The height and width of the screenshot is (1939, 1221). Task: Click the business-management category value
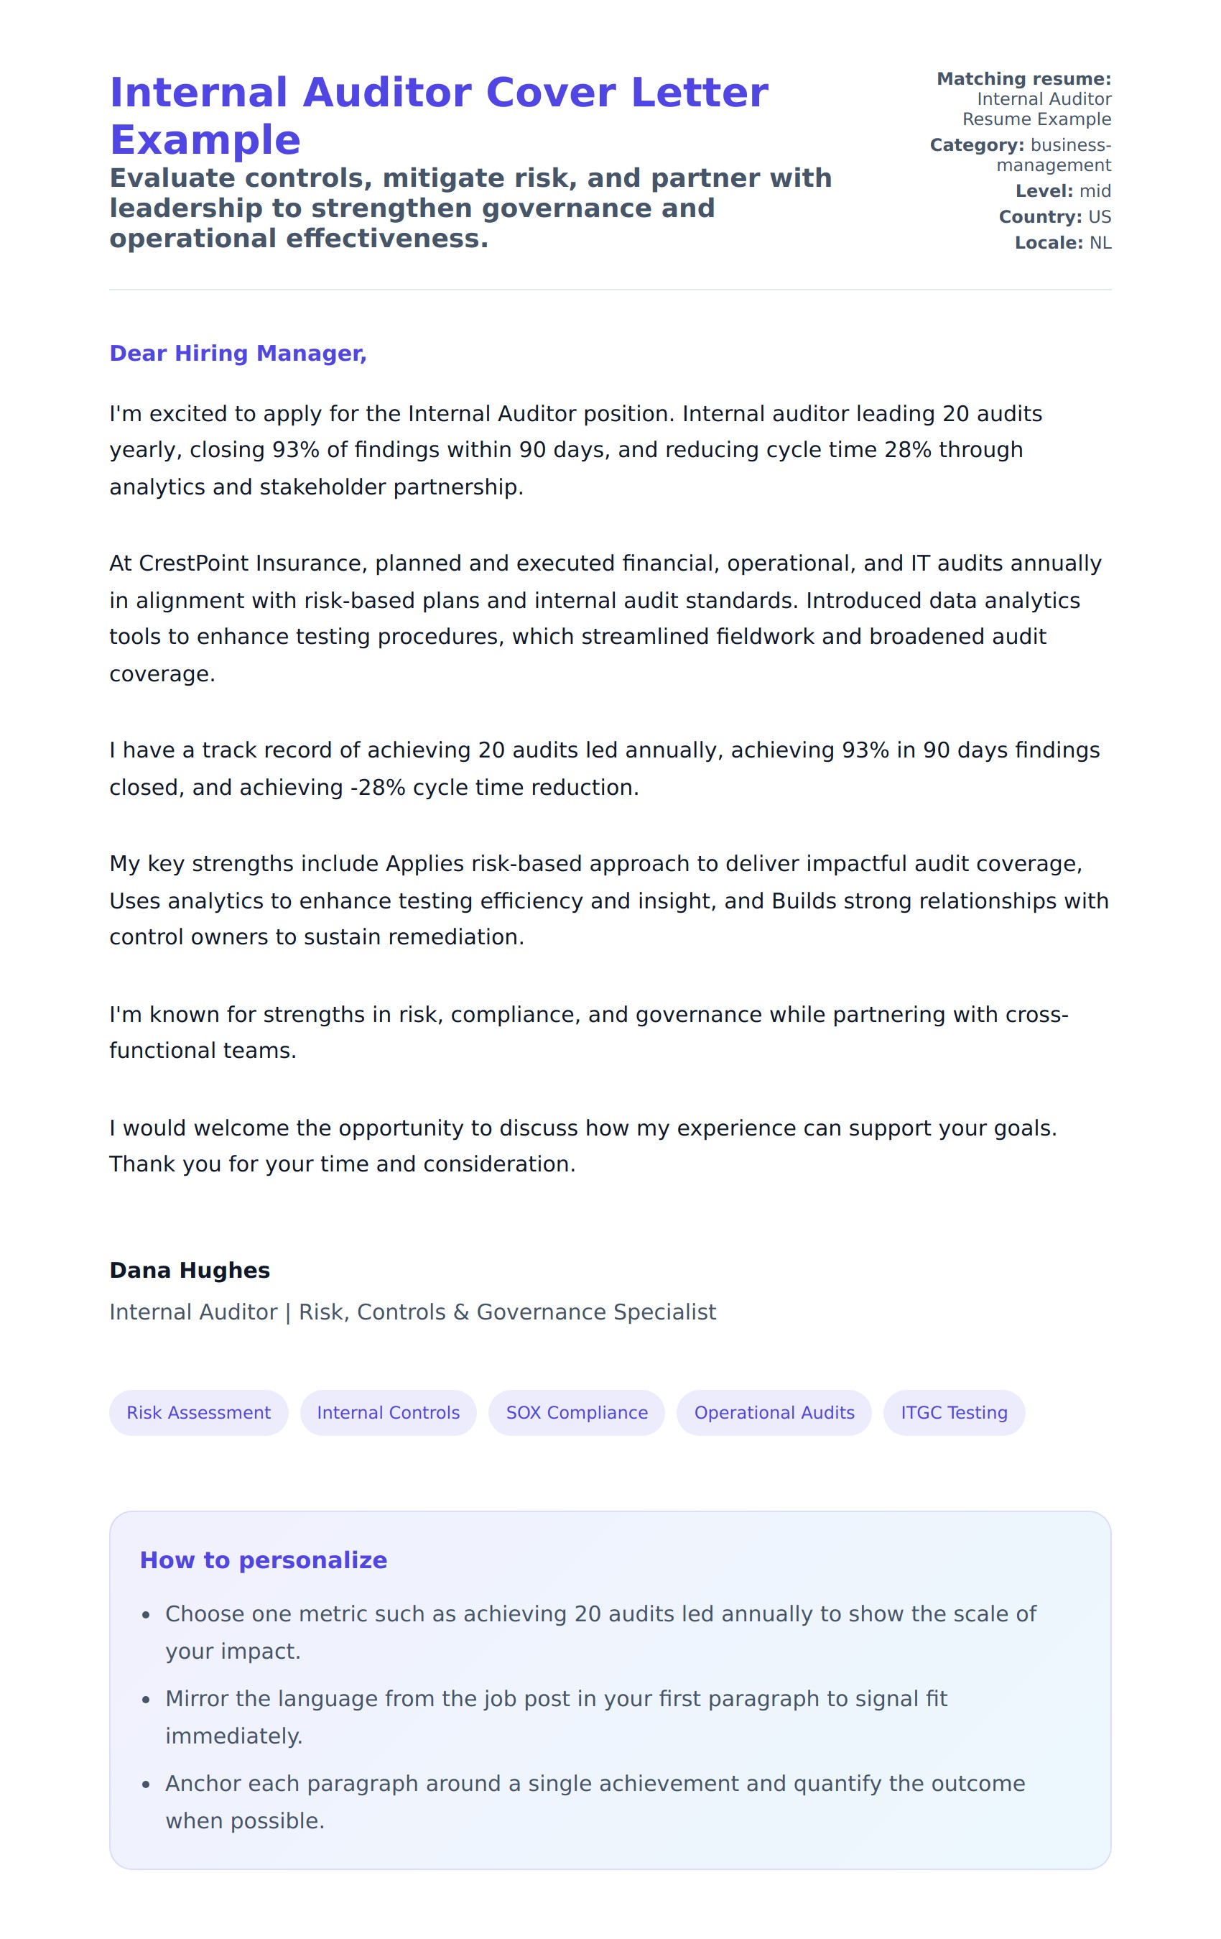tap(1056, 155)
